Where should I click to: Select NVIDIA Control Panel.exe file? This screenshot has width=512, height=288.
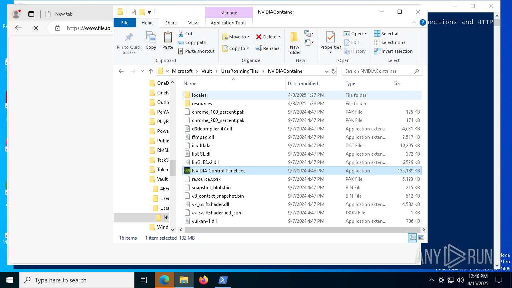[x=302, y=171]
